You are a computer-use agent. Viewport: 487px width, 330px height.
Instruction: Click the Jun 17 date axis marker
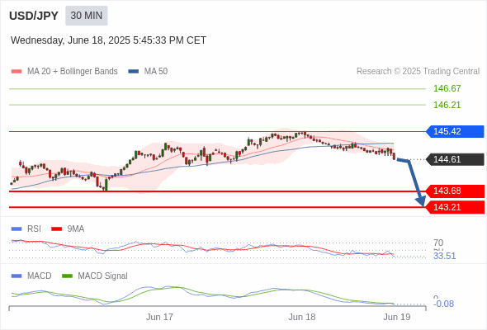tap(159, 317)
